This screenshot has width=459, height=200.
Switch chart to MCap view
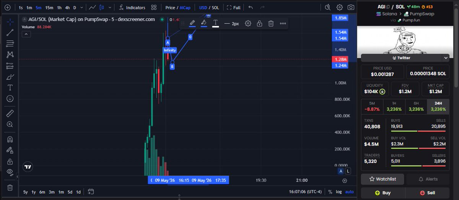coord(185,8)
